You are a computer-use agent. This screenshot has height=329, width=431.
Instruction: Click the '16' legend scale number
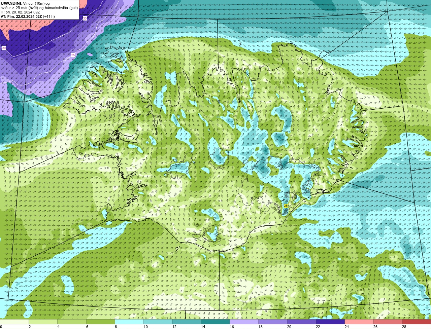point(232,327)
